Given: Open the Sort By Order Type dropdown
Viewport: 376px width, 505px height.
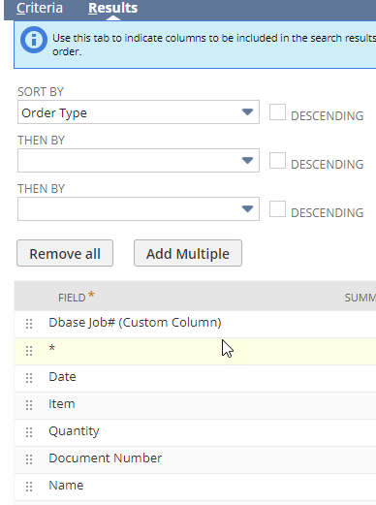Looking at the screenshot, I should 139,112.
